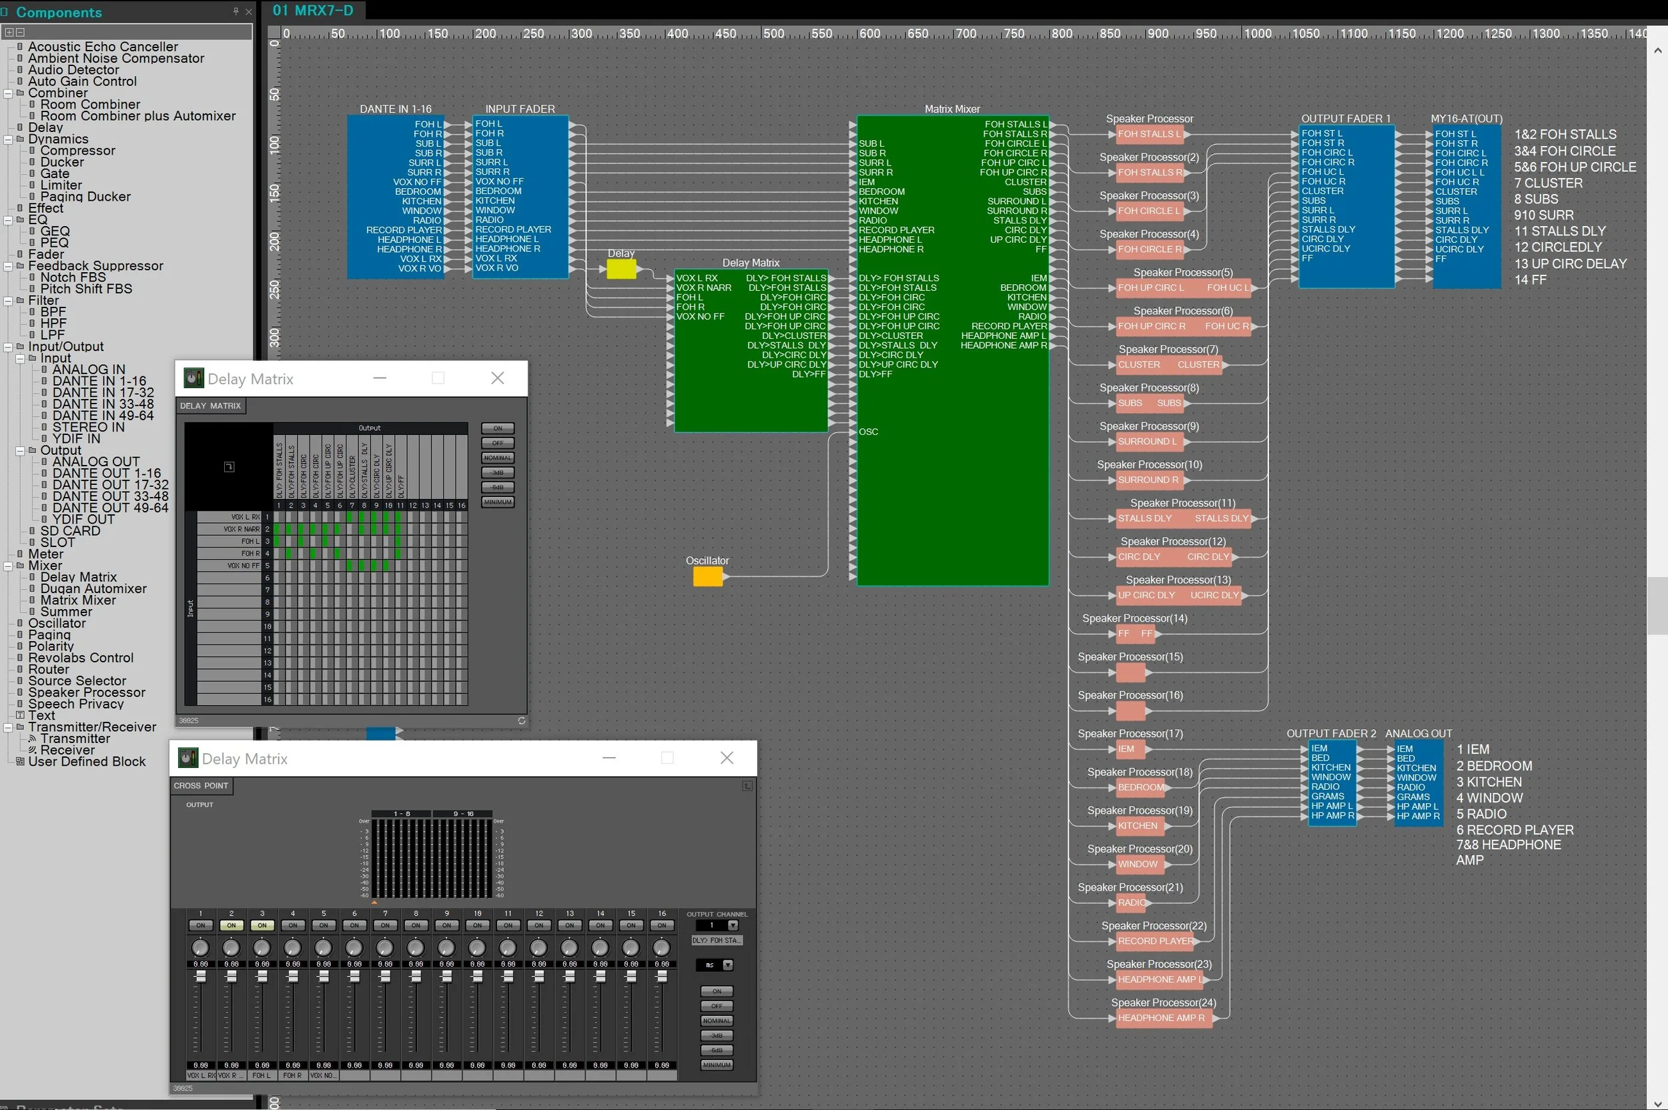Click the all-ON button in the matrix grid window
Image resolution: width=1668 pixels, height=1110 pixels.
pyautogui.click(x=498, y=428)
